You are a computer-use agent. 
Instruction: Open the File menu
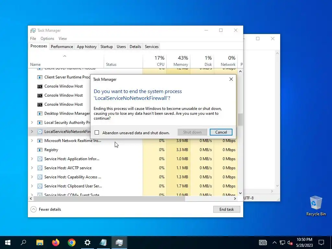tap(33, 39)
